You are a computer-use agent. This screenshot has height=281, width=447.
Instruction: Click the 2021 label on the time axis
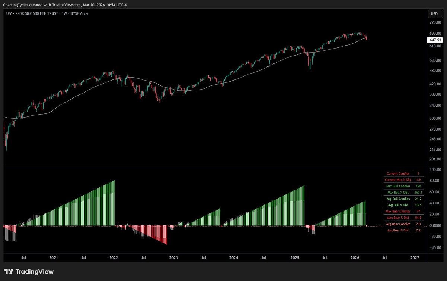[x=54, y=258]
